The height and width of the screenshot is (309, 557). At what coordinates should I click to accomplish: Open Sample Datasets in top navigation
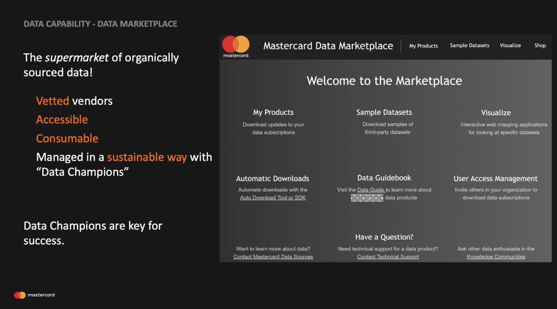click(x=469, y=45)
